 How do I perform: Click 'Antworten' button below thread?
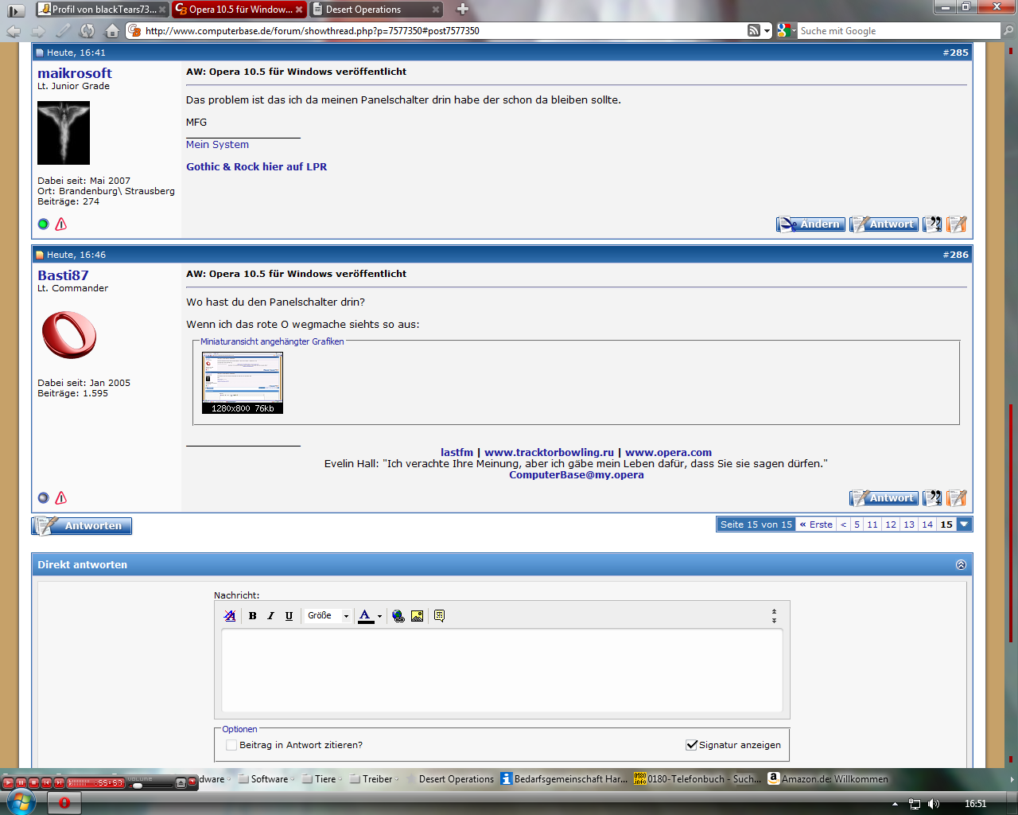tap(82, 526)
